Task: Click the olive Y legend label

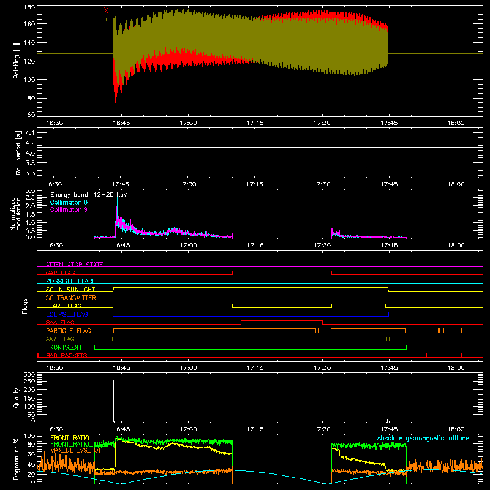Action: (106, 19)
